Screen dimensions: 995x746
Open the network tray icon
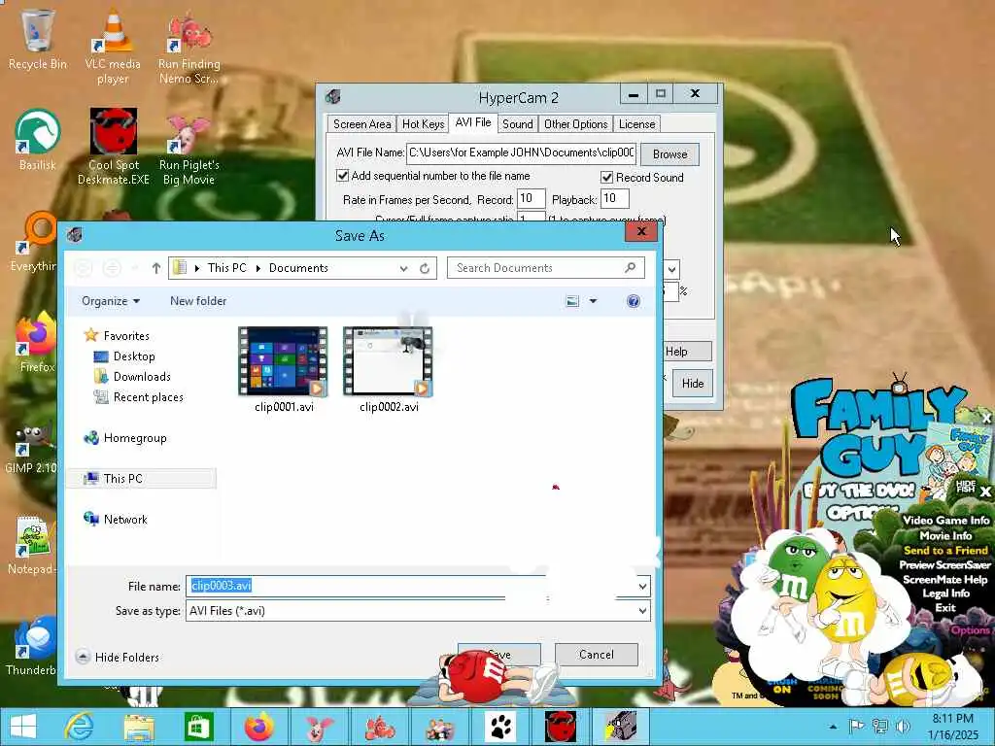pyautogui.click(x=880, y=727)
